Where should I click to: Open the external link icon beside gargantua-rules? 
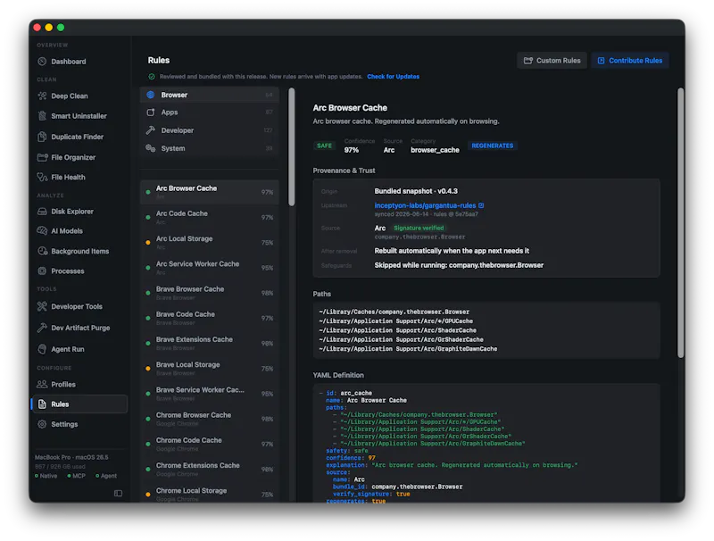pos(481,205)
